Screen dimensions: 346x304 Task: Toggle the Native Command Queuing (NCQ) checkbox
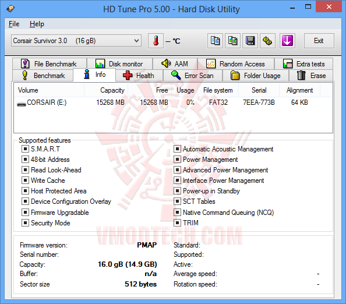point(177,213)
